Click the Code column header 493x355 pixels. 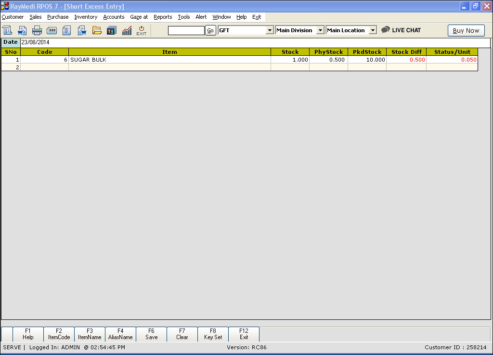[x=44, y=52]
